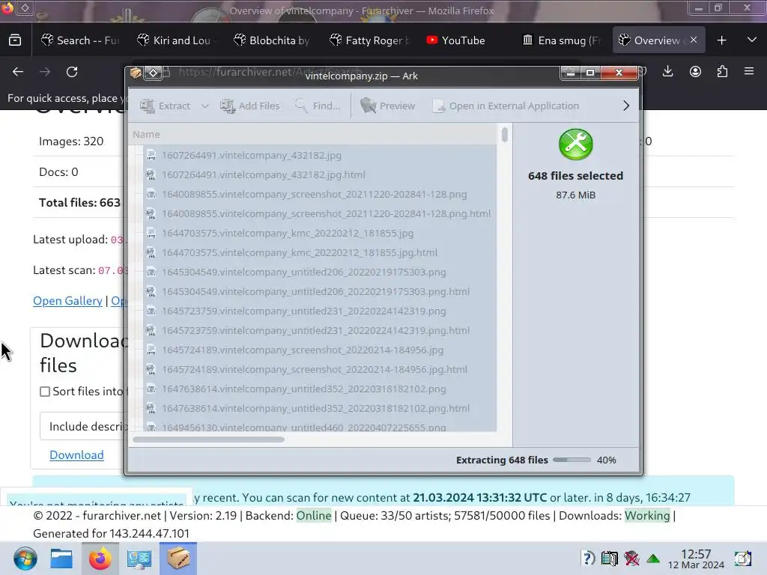Click Ark window menu icon in title bar

click(136, 73)
